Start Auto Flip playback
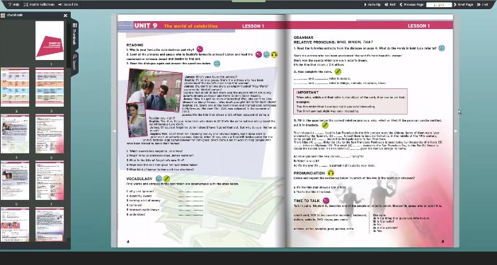 click(372, 4)
